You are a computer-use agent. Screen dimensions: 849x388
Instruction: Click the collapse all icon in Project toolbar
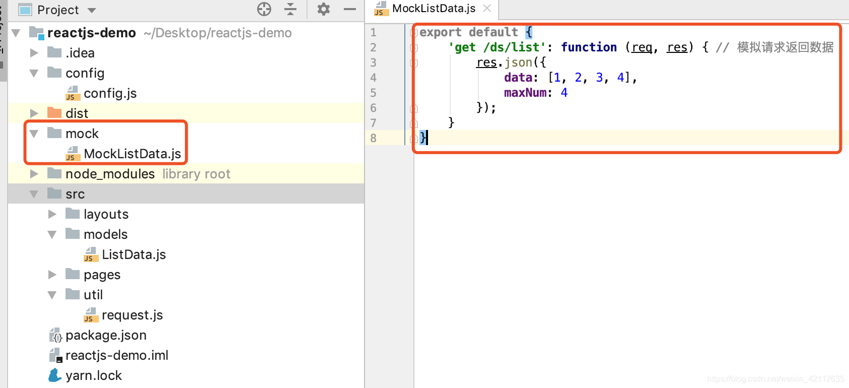click(x=290, y=9)
